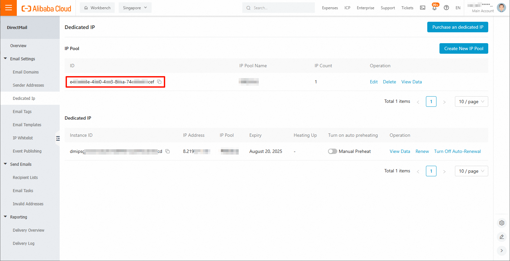View Data for the IP pool
510x261 pixels.
pos(411,82)
